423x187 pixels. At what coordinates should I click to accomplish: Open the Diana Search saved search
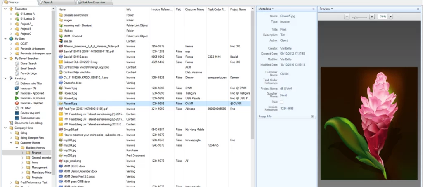[x=29, y=64]
